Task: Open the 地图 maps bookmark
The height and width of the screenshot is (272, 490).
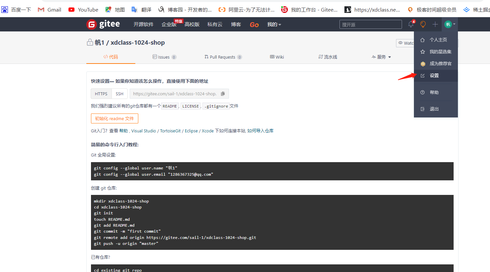Action: click(115, 10)
